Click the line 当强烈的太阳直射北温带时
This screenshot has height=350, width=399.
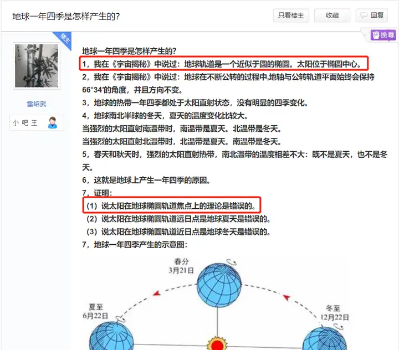pyautogui.click(x=182, y=141)
